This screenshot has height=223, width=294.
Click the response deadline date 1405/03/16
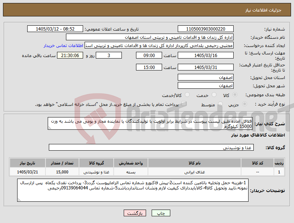pos(205,55)
